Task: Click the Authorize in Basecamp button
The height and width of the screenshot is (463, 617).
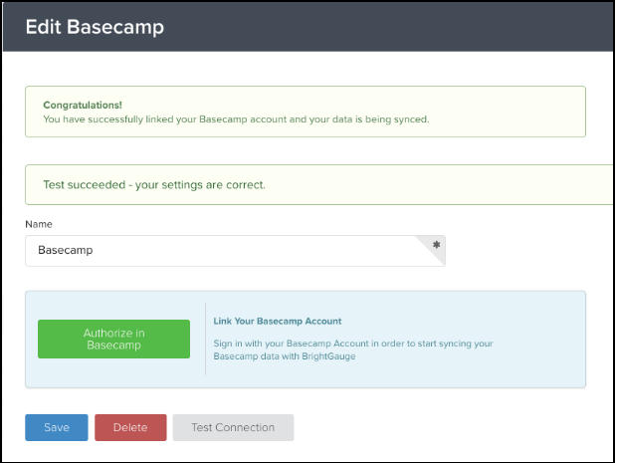Action: (113, 339)
